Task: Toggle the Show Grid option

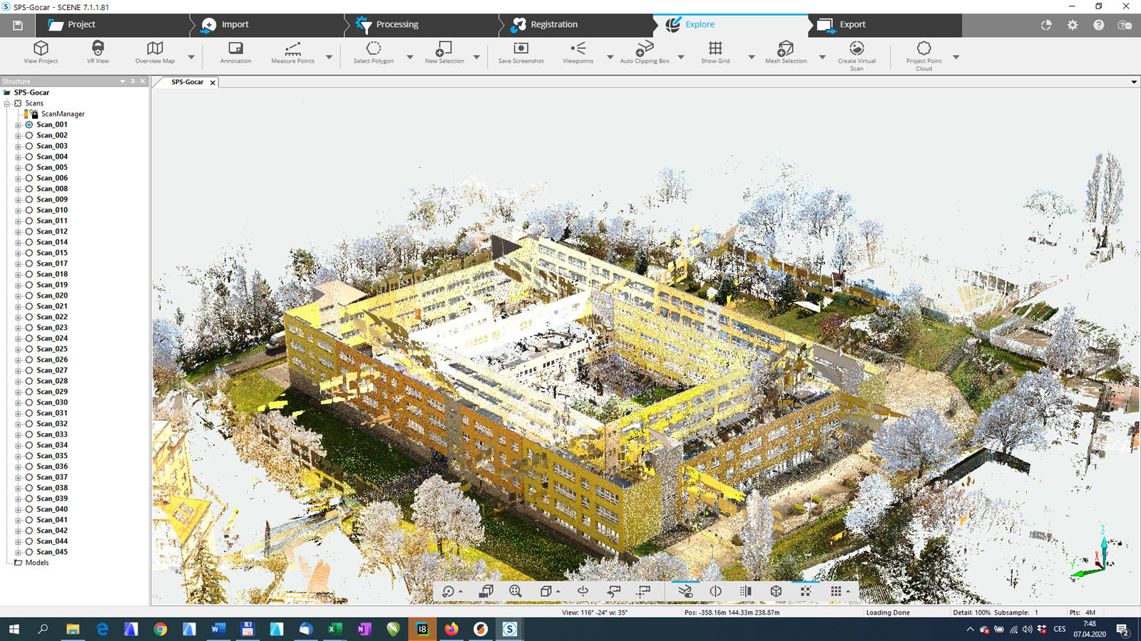Action: (715, 52)
